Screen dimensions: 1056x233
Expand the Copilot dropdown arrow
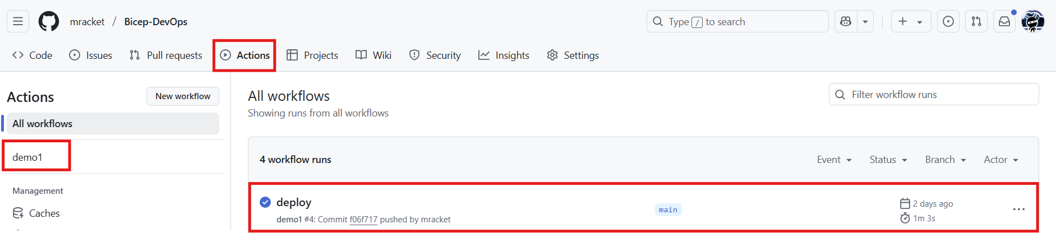[x=865, y=21]
